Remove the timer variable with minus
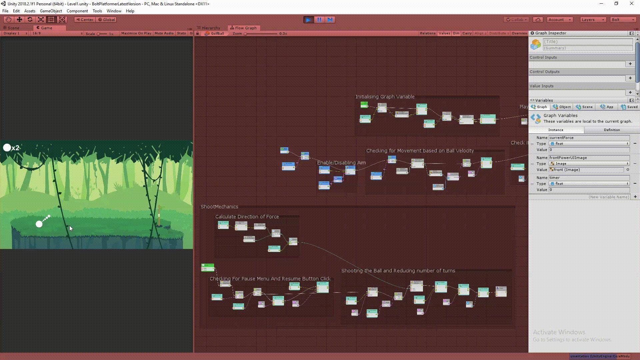 tap(635, 184)
